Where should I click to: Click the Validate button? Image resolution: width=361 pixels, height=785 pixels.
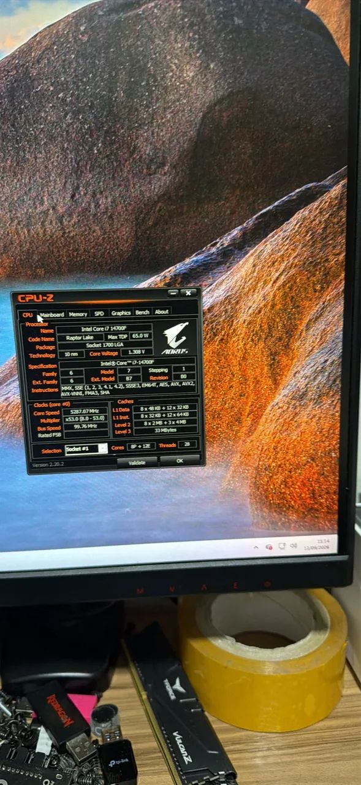point(137,462)
